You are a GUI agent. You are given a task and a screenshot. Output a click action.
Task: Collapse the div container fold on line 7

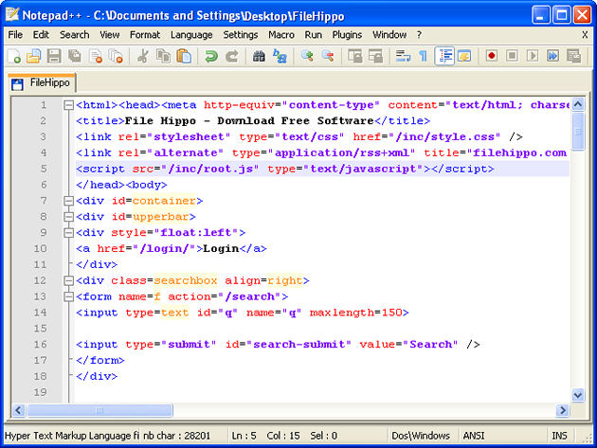coord(68,201)
